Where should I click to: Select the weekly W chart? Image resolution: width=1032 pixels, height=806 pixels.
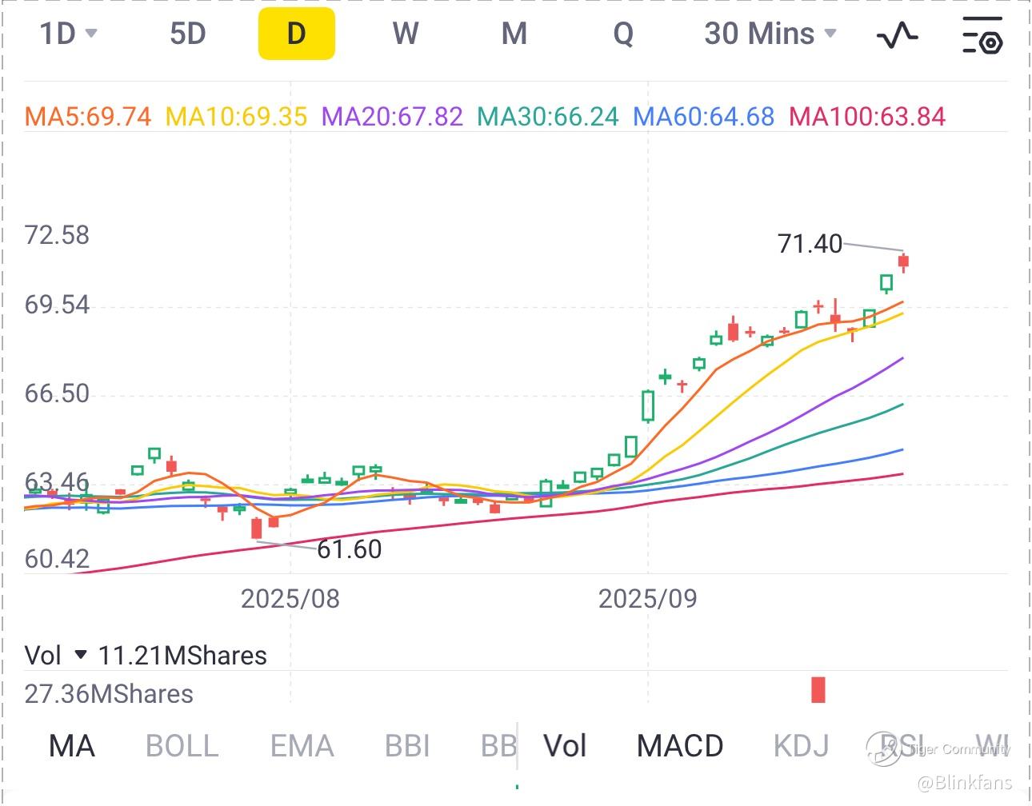(406, 34)
